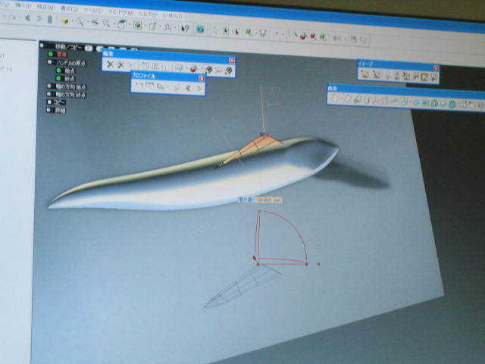The width and height of the screenshot is (485, 364).
Task: Click the '始点' label in the panel
Action: [x=70, y=71]
